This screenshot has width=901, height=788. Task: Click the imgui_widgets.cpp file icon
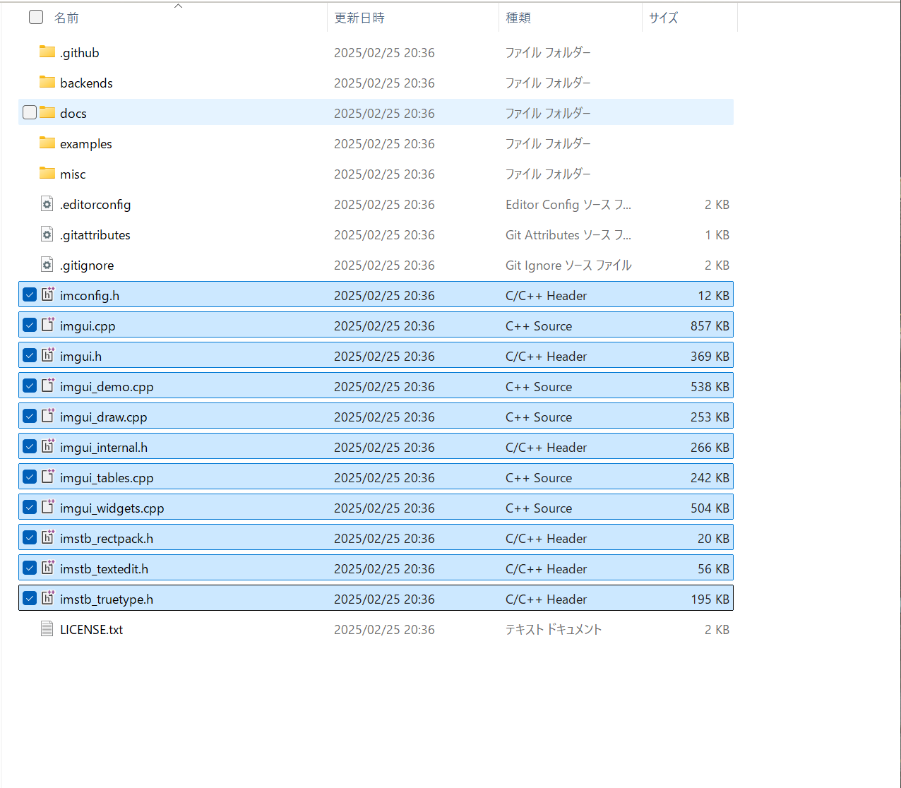pos(48,507)
